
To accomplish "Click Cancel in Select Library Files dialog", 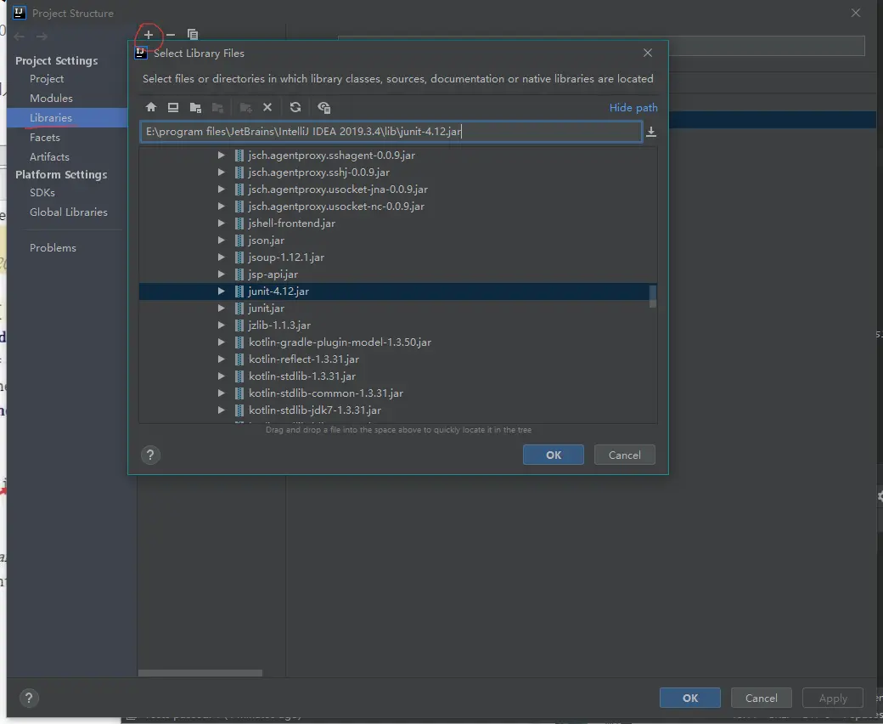I will pyautogui.click(x=625, y=455).
